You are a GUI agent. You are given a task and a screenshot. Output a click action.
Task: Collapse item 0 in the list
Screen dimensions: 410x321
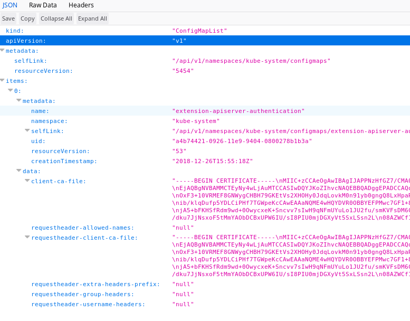pyautogui.click(x=11, y=91)
